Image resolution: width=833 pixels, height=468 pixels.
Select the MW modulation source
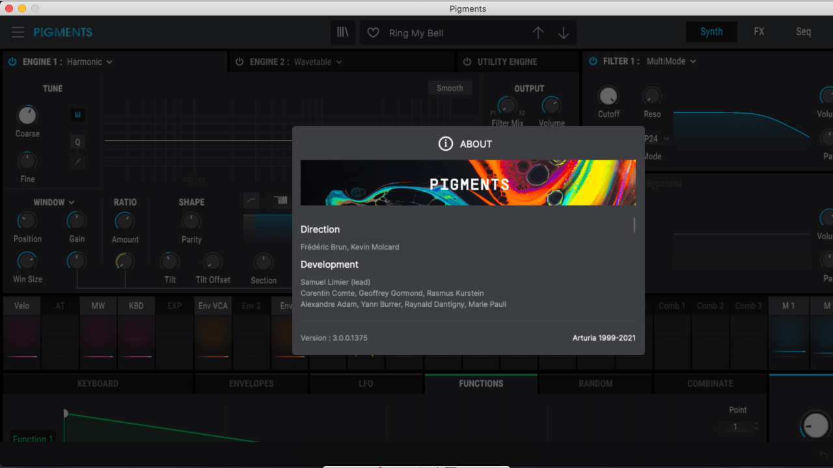click(98, 305)
